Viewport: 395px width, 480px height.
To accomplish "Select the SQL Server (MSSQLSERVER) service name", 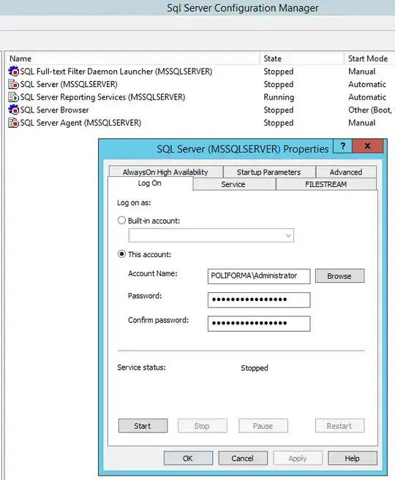I will 69,84.
